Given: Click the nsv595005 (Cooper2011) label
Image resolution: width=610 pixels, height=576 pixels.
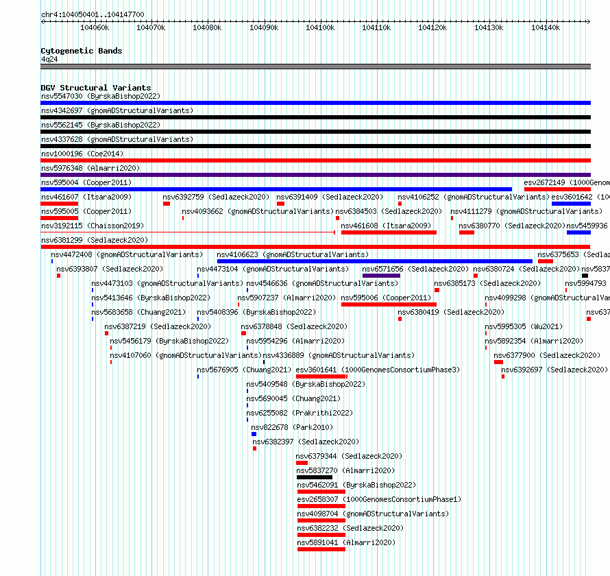Looking at the screenshot, I should pyautogui.click(x=86, y=211).
